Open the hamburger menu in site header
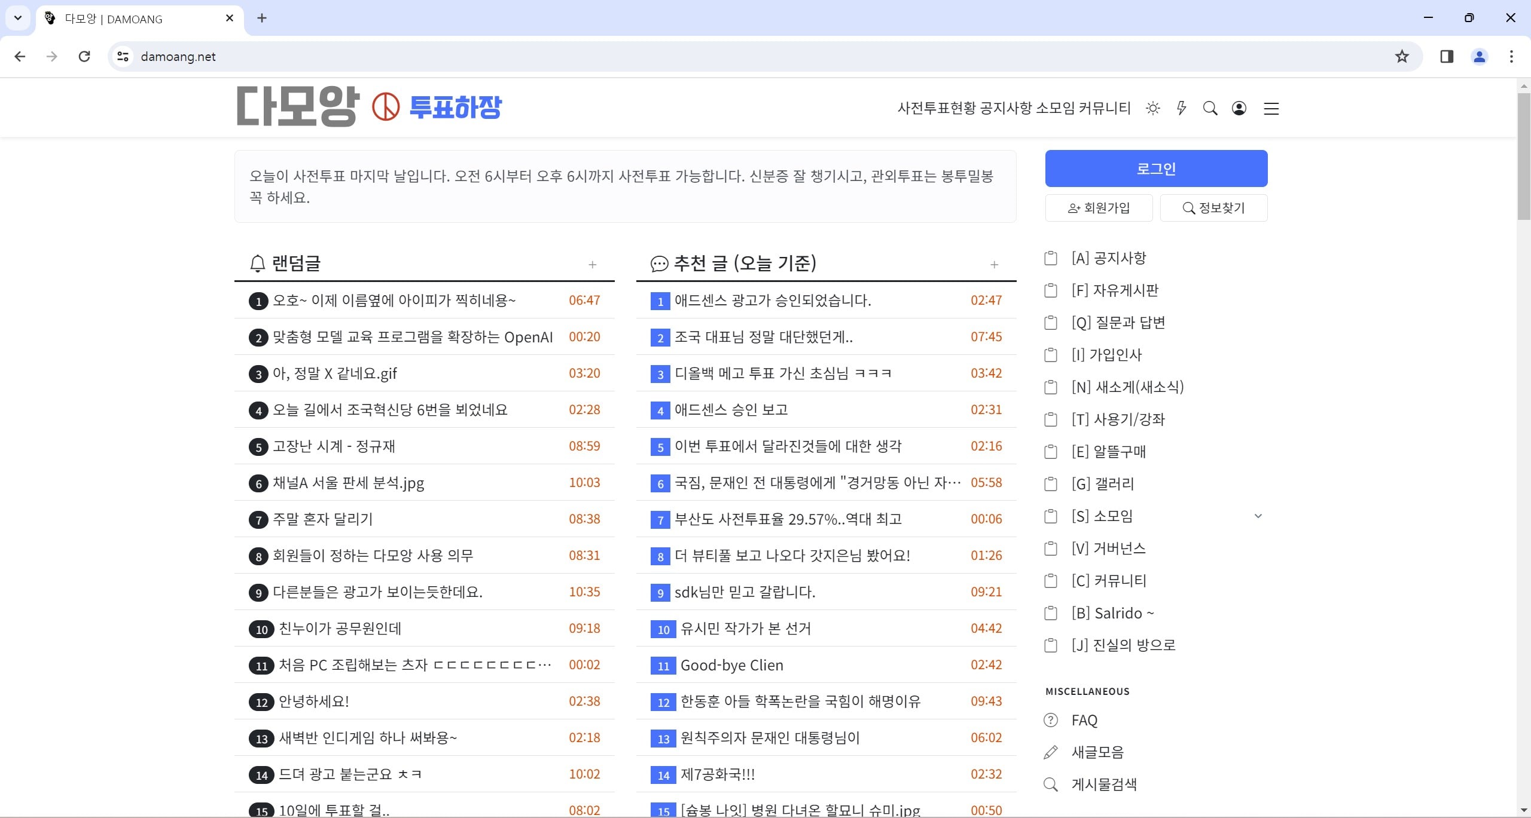This screenshot has height=818, width=1531. [1271, 108]
